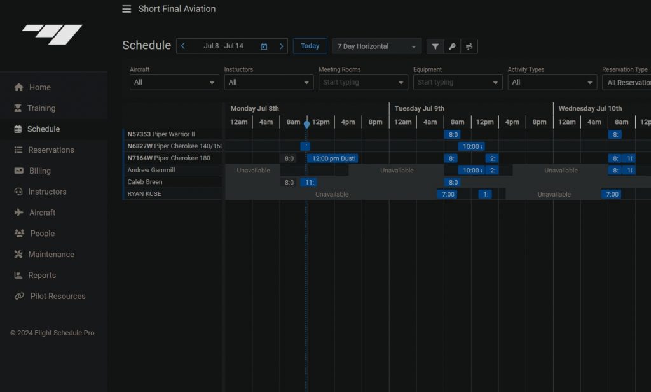Open the Maintenance page in sidebar

point(51,255)
